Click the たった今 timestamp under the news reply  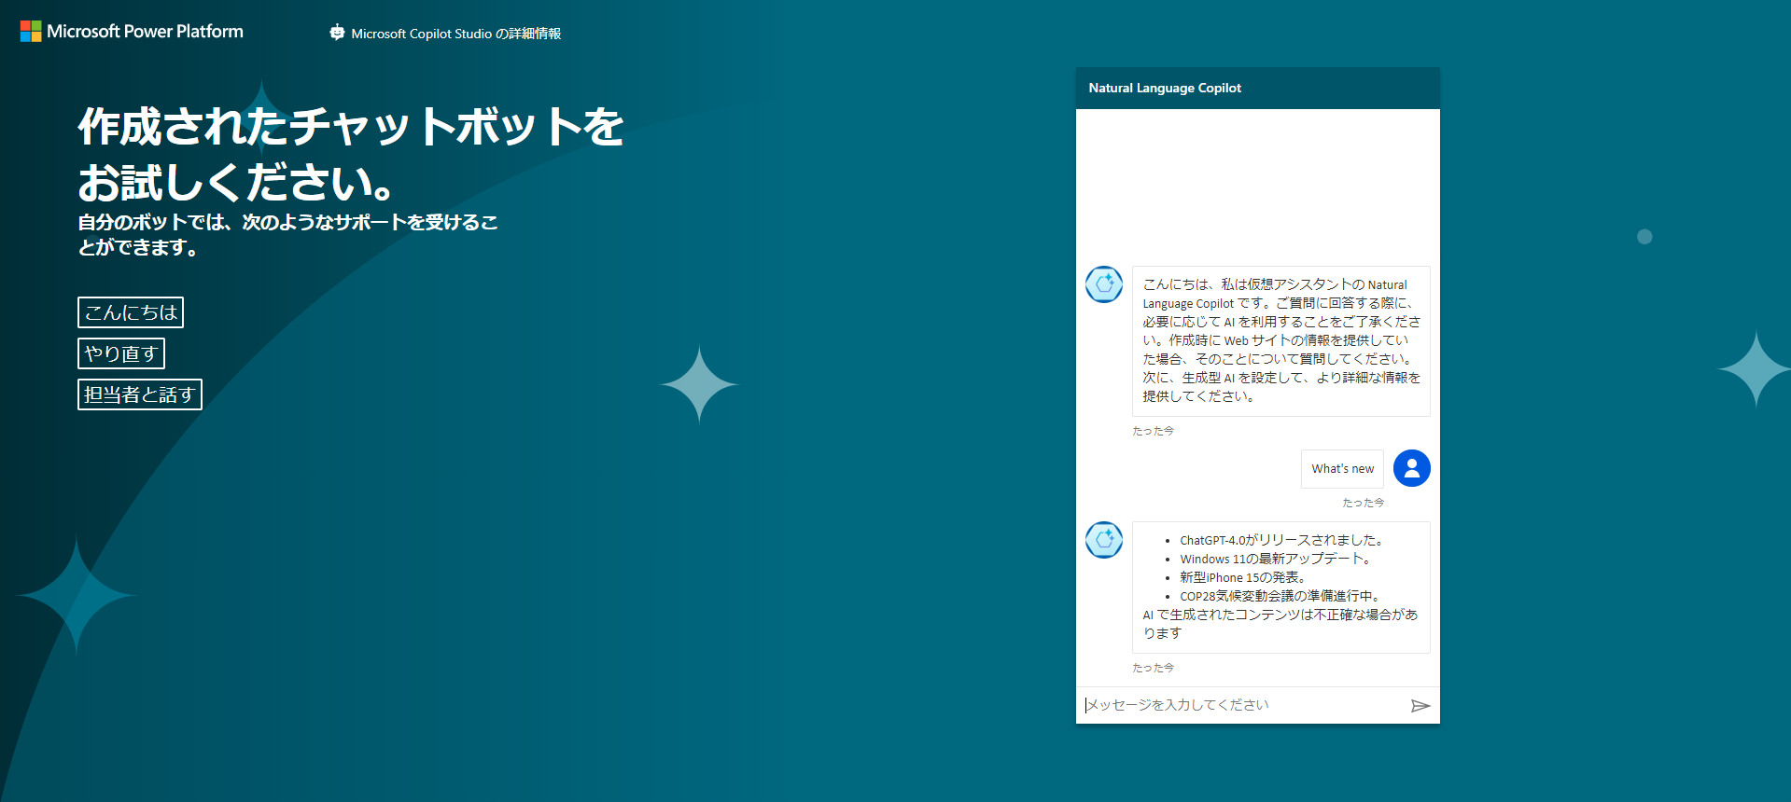point(1154,668)
